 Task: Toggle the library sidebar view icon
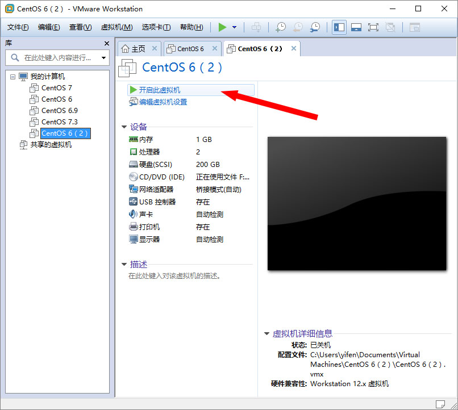[x=339, y=27]
